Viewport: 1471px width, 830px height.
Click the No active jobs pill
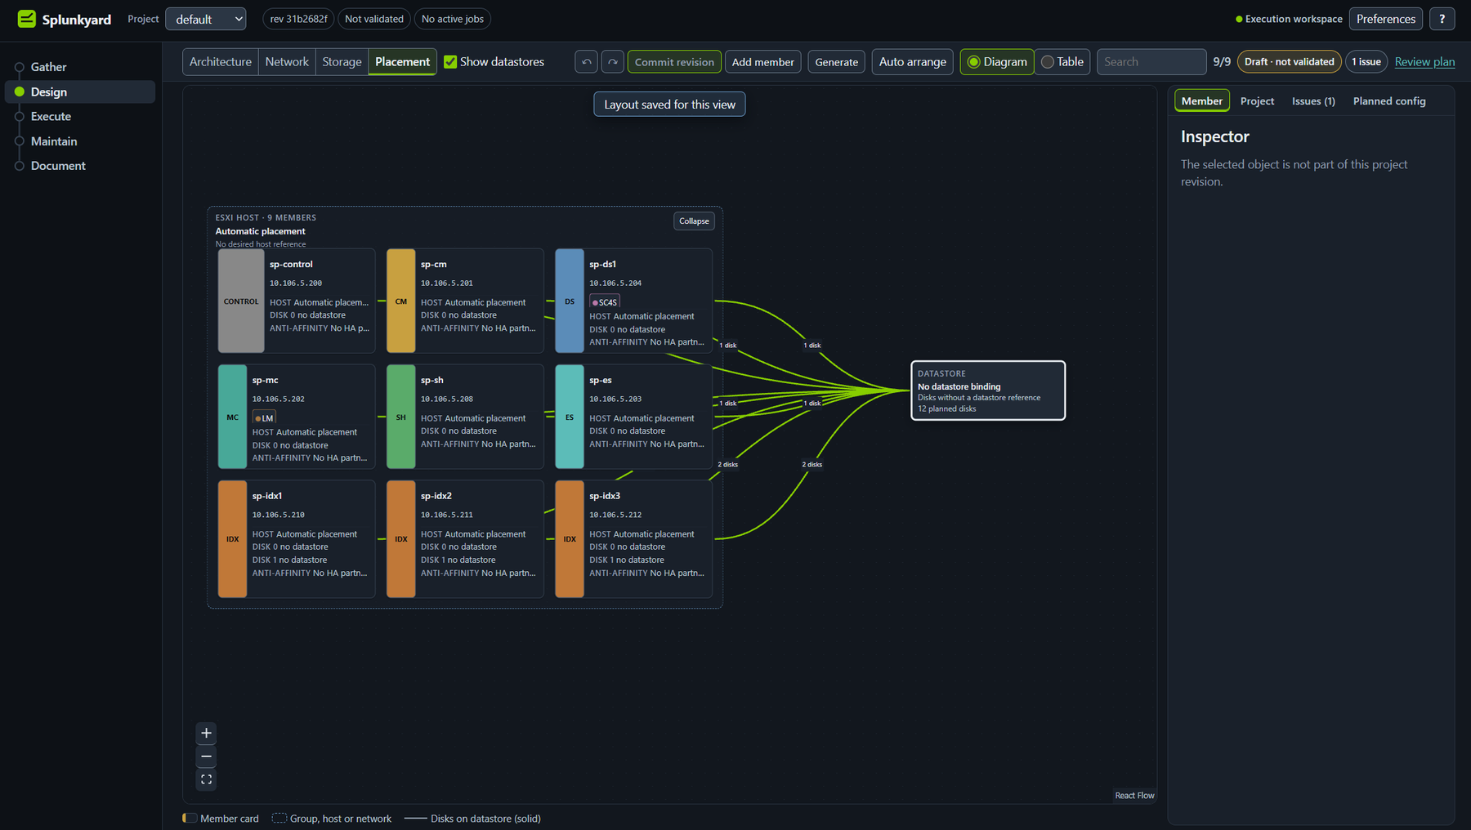[x=452, y=19]
